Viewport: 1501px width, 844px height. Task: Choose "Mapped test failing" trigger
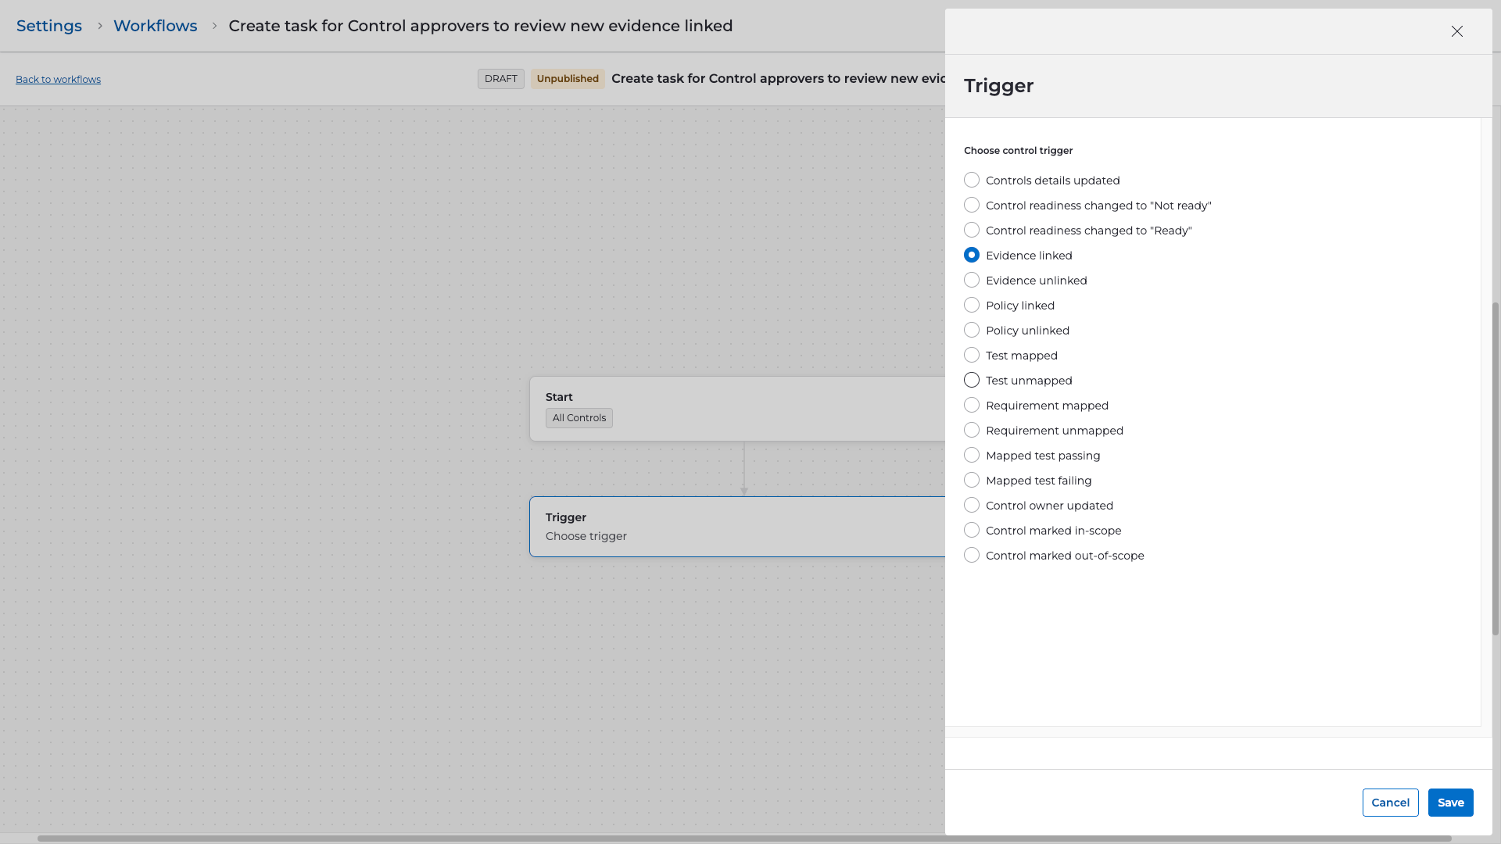(972, 481)
